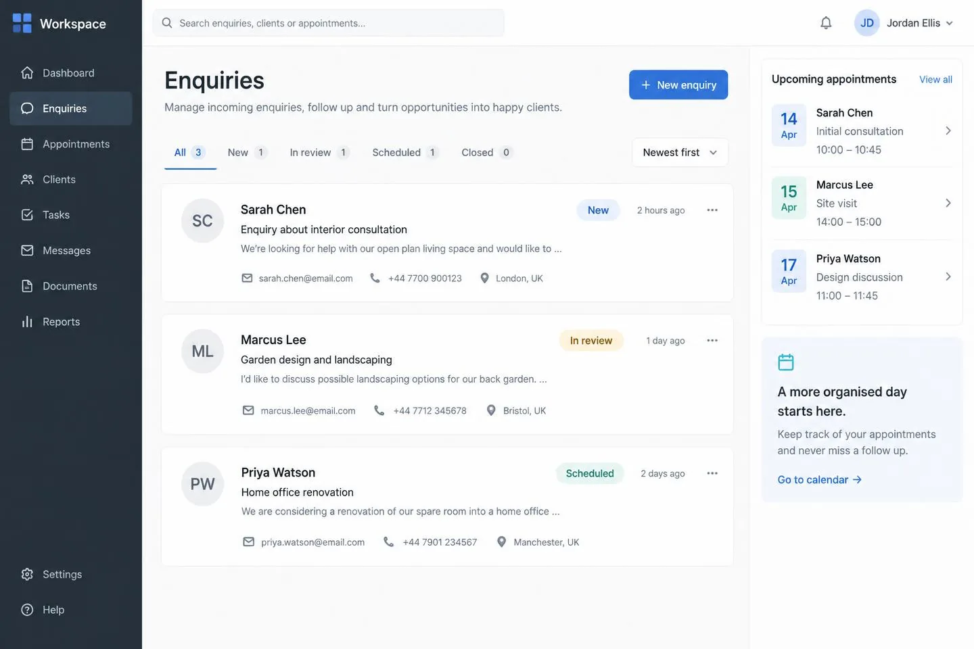Click the JD user avatar
Image resolution: width=974 pixels, height=649 pixels.
pos(867,23)
